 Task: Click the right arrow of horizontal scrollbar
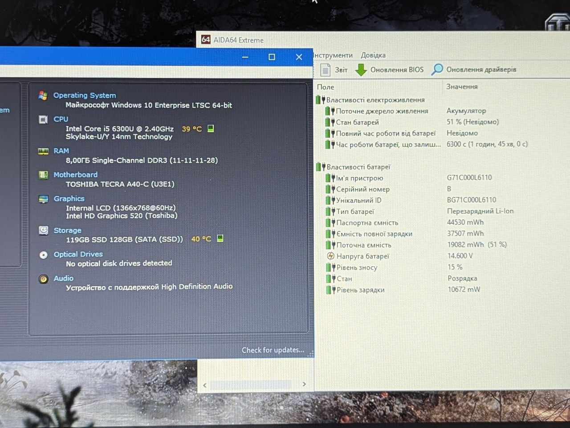(x=304, y=384)
